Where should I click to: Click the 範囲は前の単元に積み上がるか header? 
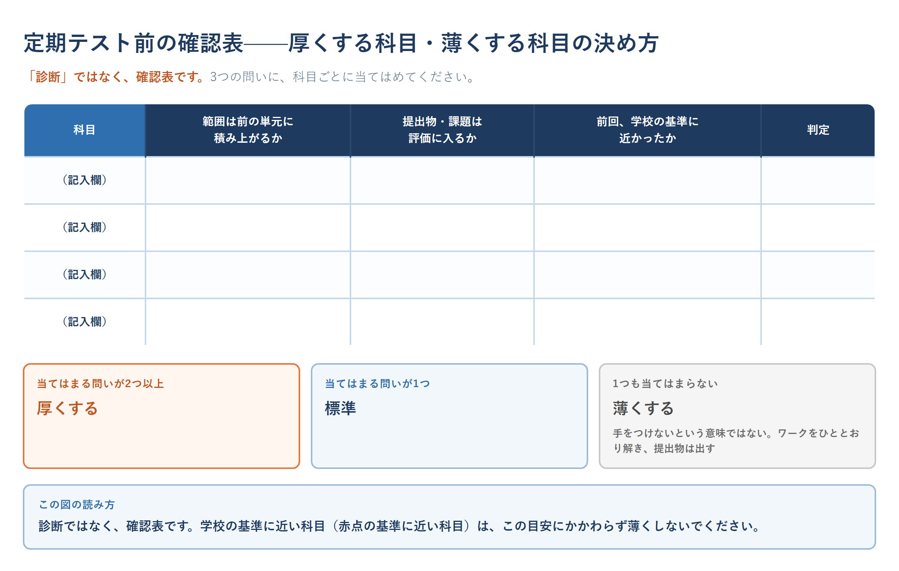[x=248, y=130]
